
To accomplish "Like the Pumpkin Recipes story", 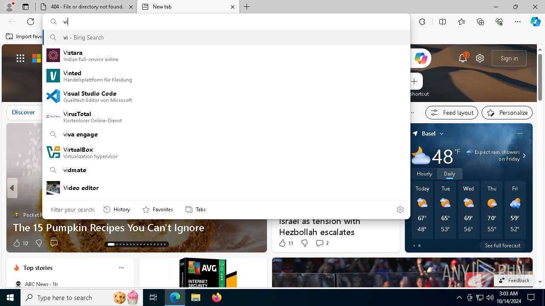I will pos(17,243).
